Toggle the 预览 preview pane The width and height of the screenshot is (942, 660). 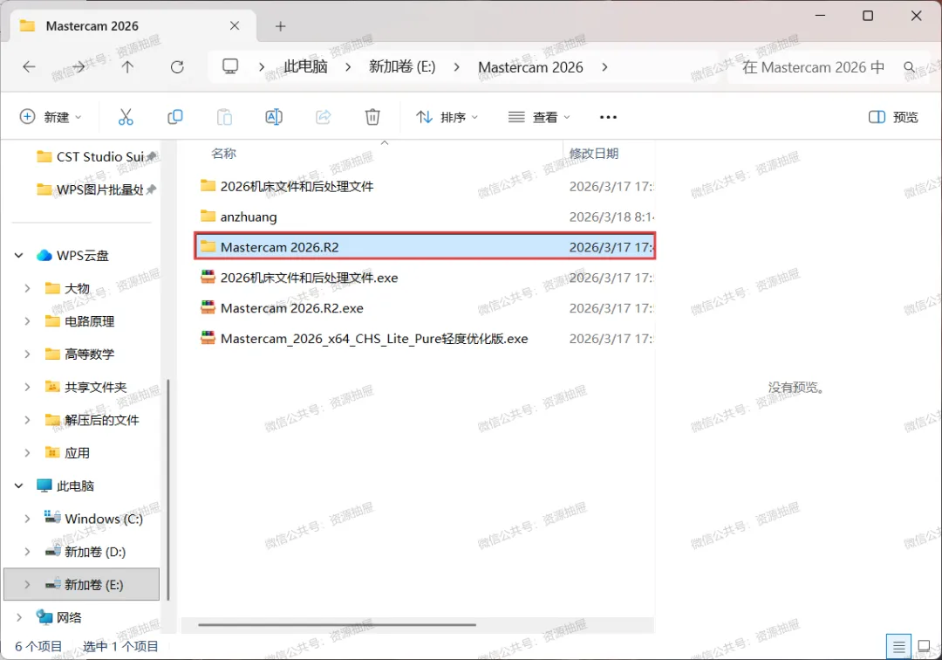point(893,117)
